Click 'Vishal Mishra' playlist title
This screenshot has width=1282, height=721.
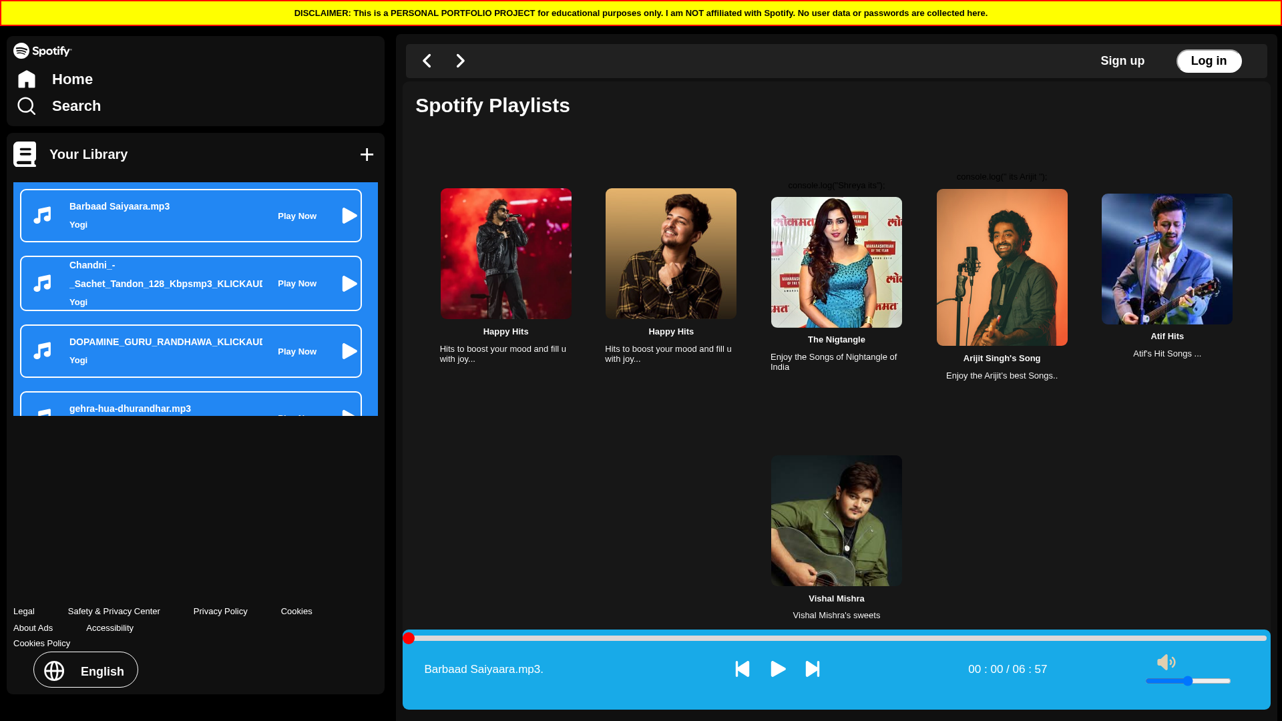837,599
